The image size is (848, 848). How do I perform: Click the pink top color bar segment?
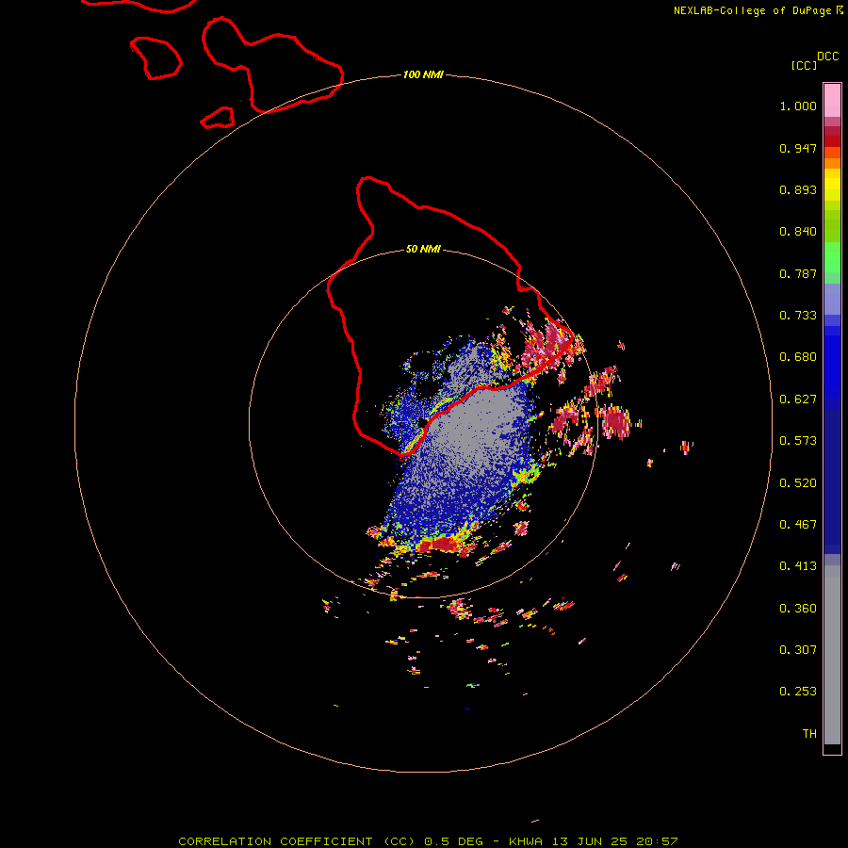point(832,100)
